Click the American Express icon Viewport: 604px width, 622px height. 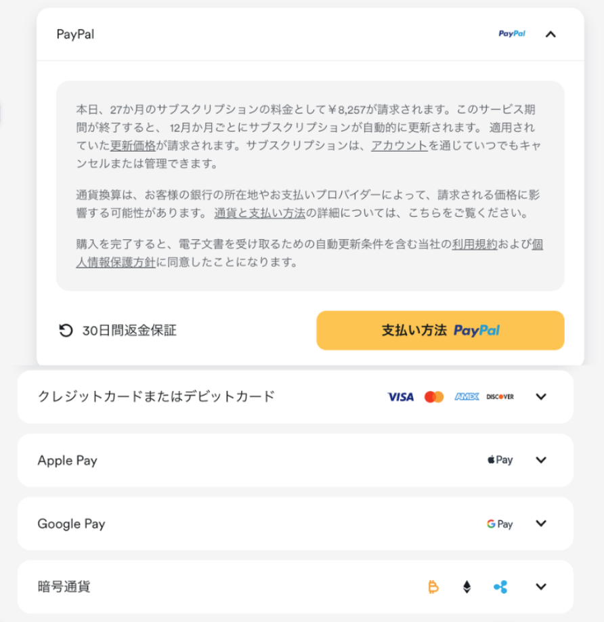tap(467, 397)
